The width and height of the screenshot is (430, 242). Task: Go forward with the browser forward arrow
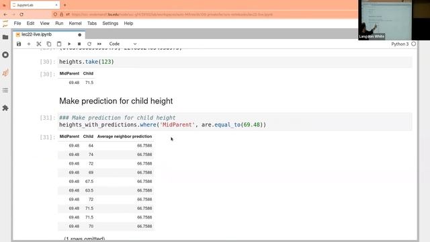point(13,14)
